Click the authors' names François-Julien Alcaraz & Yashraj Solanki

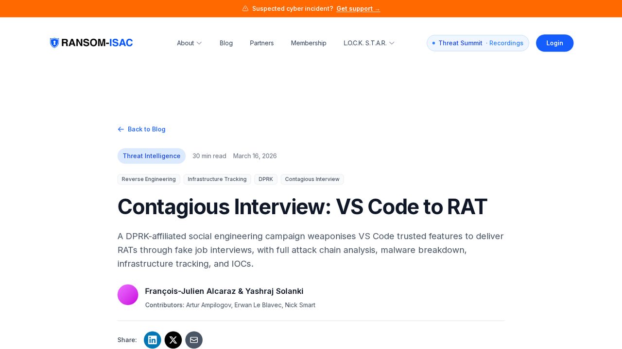[224, 291]
